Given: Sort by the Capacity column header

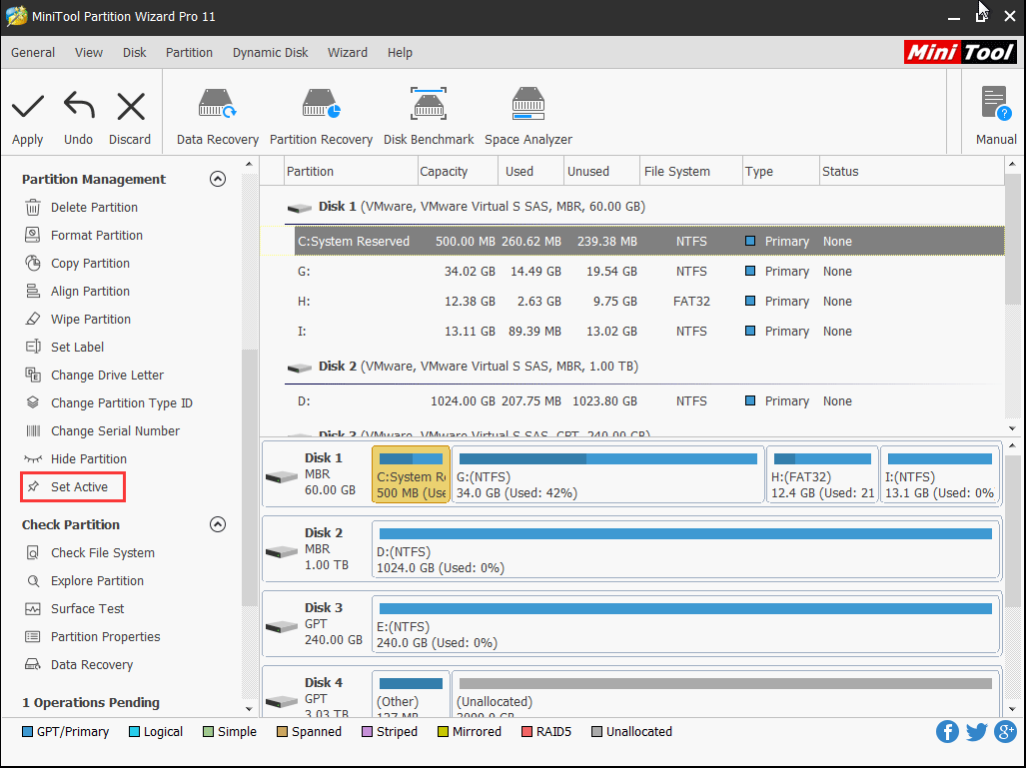Looking at the screenshot, I should [459, 172].
